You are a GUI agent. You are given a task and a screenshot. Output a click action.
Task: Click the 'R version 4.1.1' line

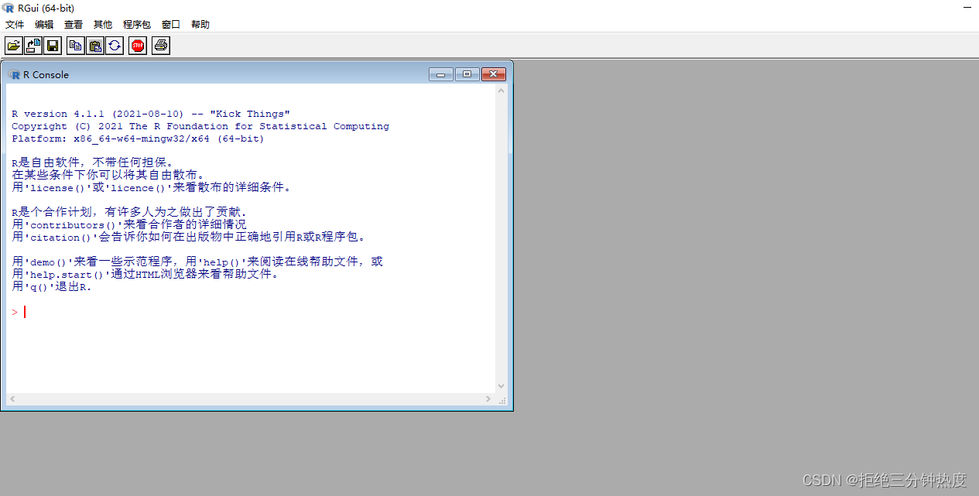point(151,114)
